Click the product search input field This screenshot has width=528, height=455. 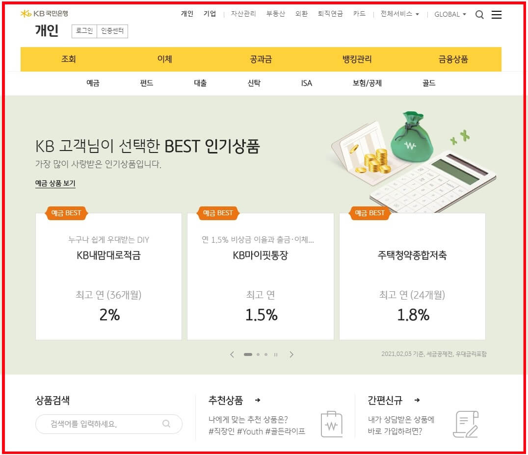[x=98, y=424]
